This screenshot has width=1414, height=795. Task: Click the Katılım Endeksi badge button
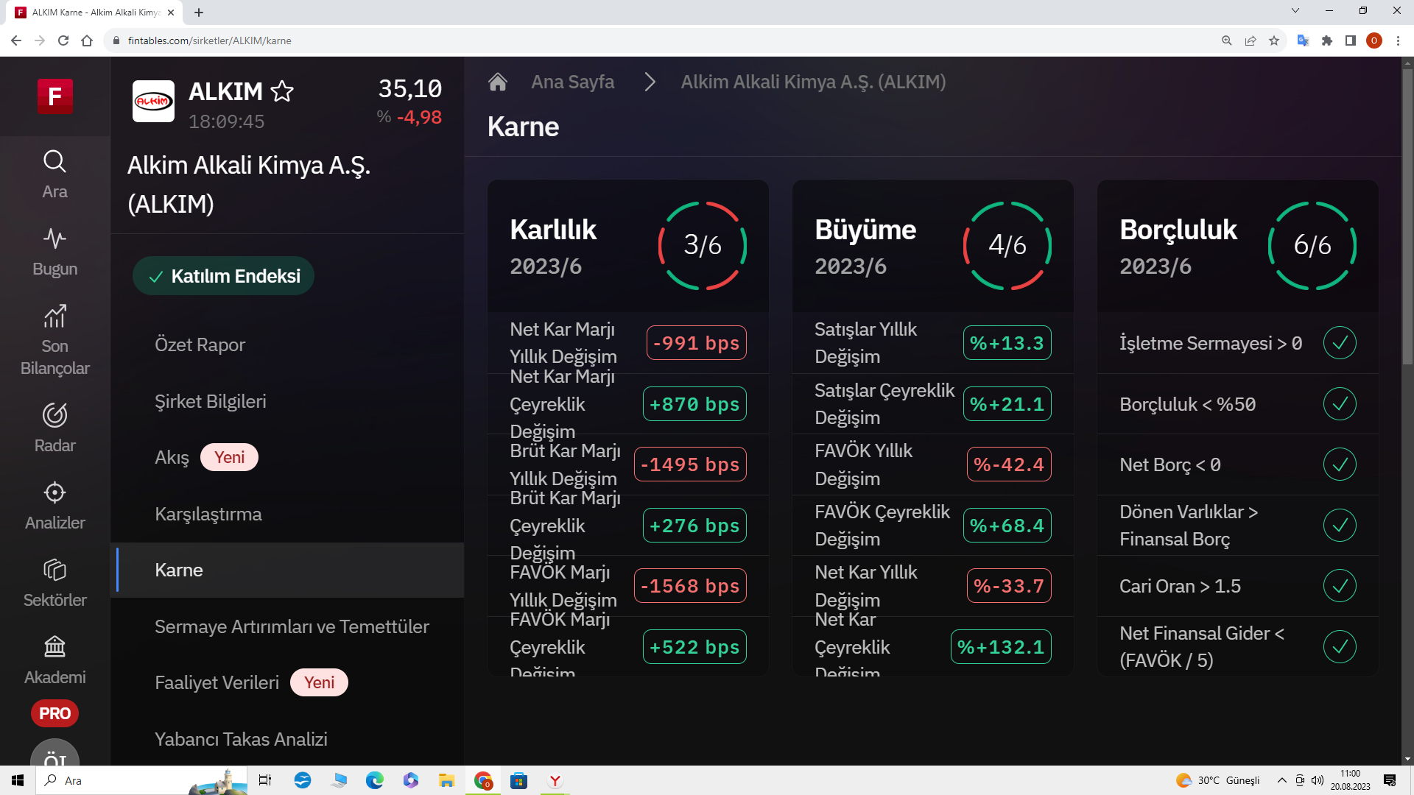point(223,276)
